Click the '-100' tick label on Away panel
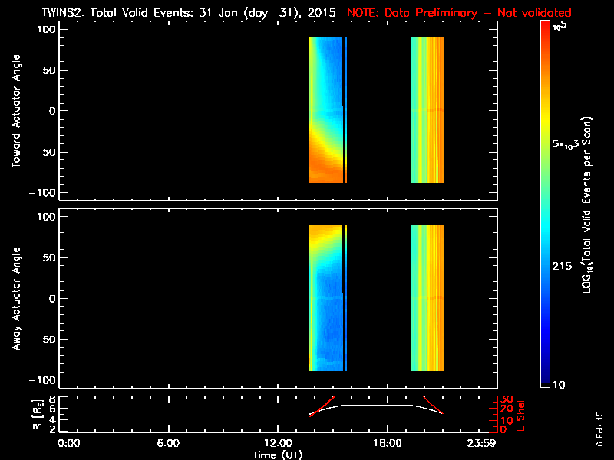The width and height of the screenshot is (614, 460). click(x=43, y=380)
